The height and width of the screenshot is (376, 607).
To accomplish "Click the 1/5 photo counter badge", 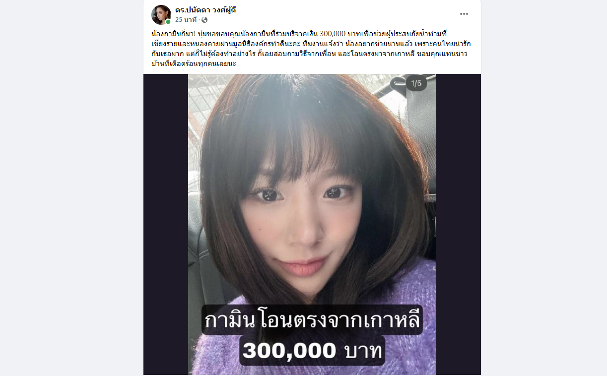I will point(416,83).
